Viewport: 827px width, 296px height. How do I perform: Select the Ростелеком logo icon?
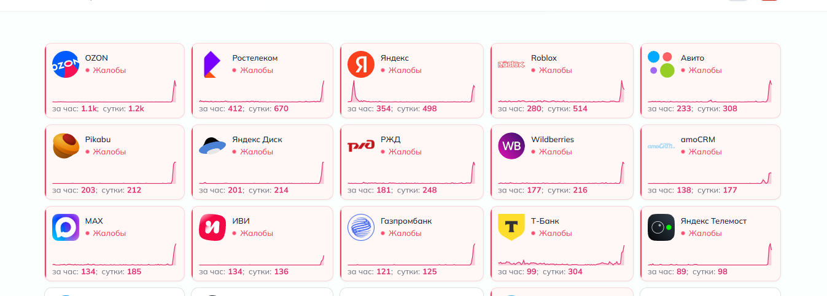pos(211,64)
